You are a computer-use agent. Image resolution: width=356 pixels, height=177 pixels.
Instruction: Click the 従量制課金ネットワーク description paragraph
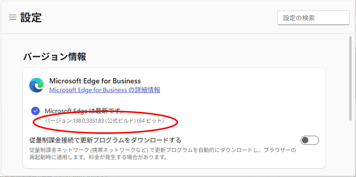click(163, 153)
